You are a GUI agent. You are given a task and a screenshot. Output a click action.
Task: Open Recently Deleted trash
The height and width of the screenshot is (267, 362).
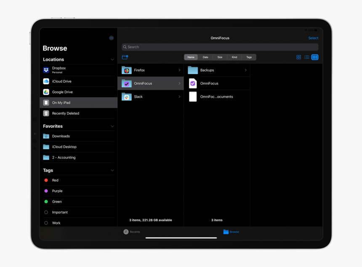pos(78,113)
